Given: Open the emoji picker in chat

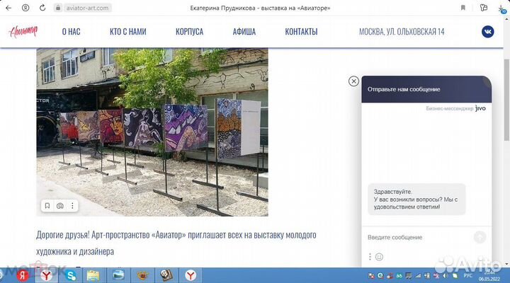Looking at the screenshot, I should click(379, 257).
